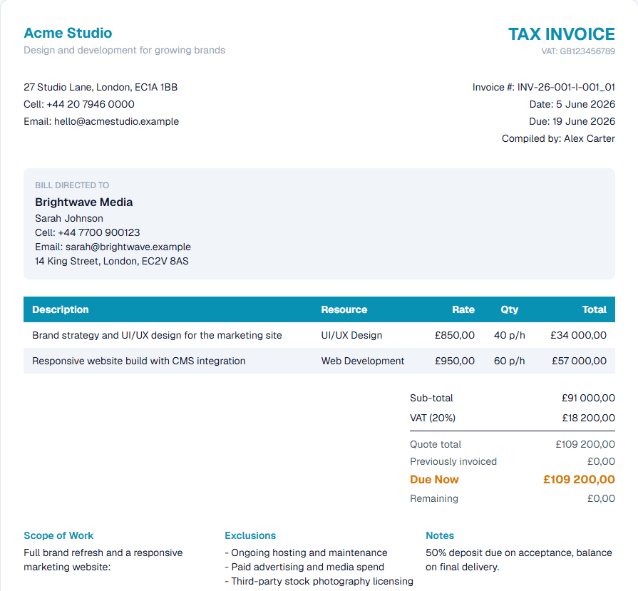Select the client name Brightwave Media
The width and height of the screenshot is (638, 591).
click(x=84, y=202)
